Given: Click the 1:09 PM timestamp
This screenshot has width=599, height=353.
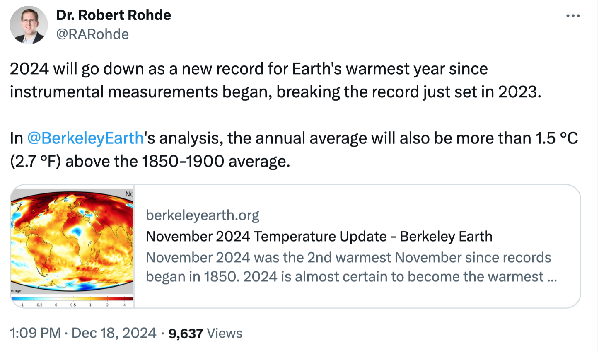Looking at the screenshot, I should pos(35,333).
